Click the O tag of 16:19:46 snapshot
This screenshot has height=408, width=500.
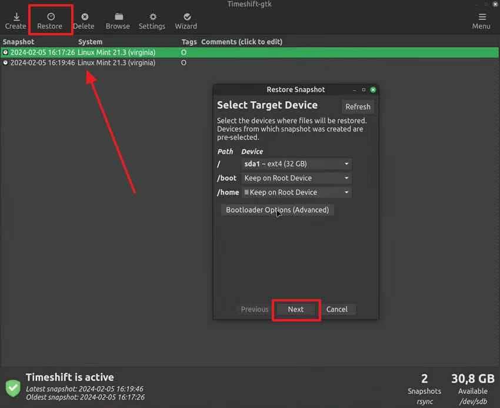184,62
